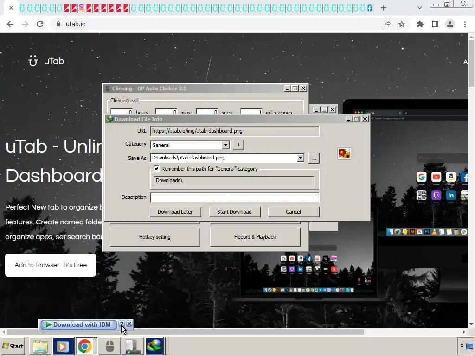Click the uTab logo in page header
475x356 pixels.
tap(46, 61)
